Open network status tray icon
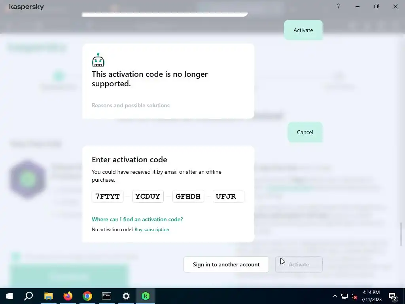This screenshot has height=304, width=405. [344, 296]
